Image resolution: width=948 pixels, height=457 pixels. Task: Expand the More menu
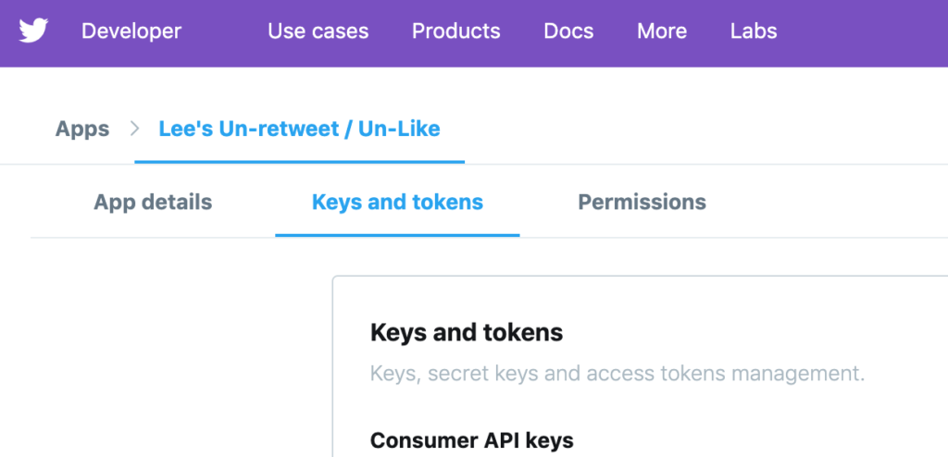662,31
